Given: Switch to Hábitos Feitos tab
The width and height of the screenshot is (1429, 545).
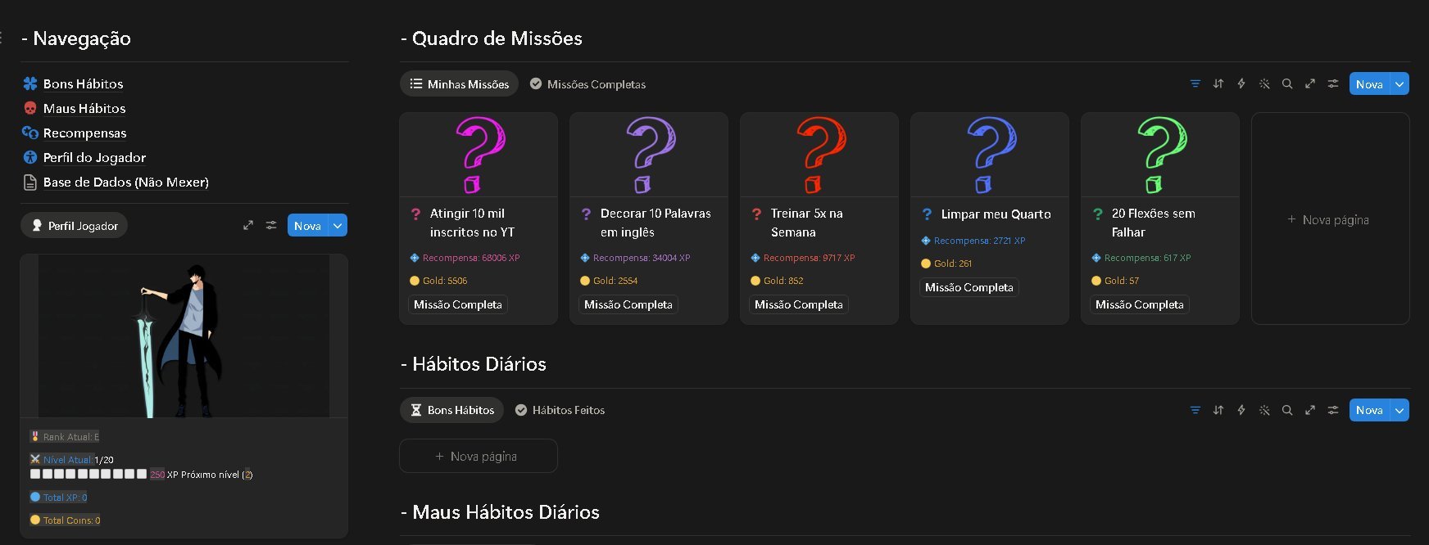Looking at the screenshot, I should click(x=560, y=410).
